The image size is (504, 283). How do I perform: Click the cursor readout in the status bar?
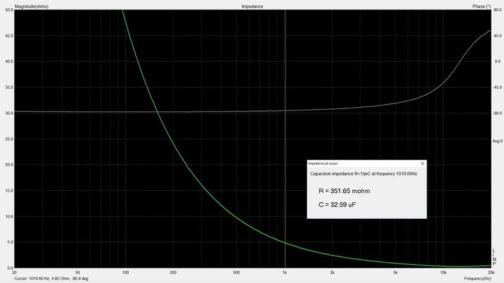click(51, 279)
